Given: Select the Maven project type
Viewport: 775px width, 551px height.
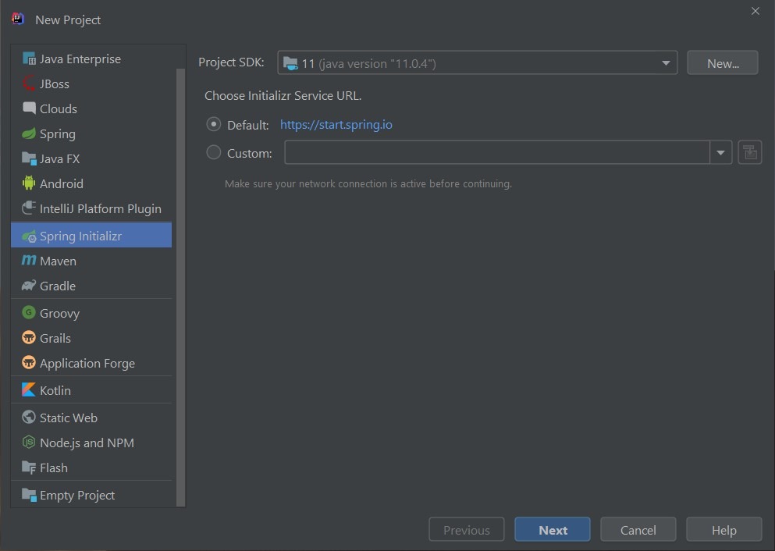Looking at the screenshot, I should coord(91,261).
